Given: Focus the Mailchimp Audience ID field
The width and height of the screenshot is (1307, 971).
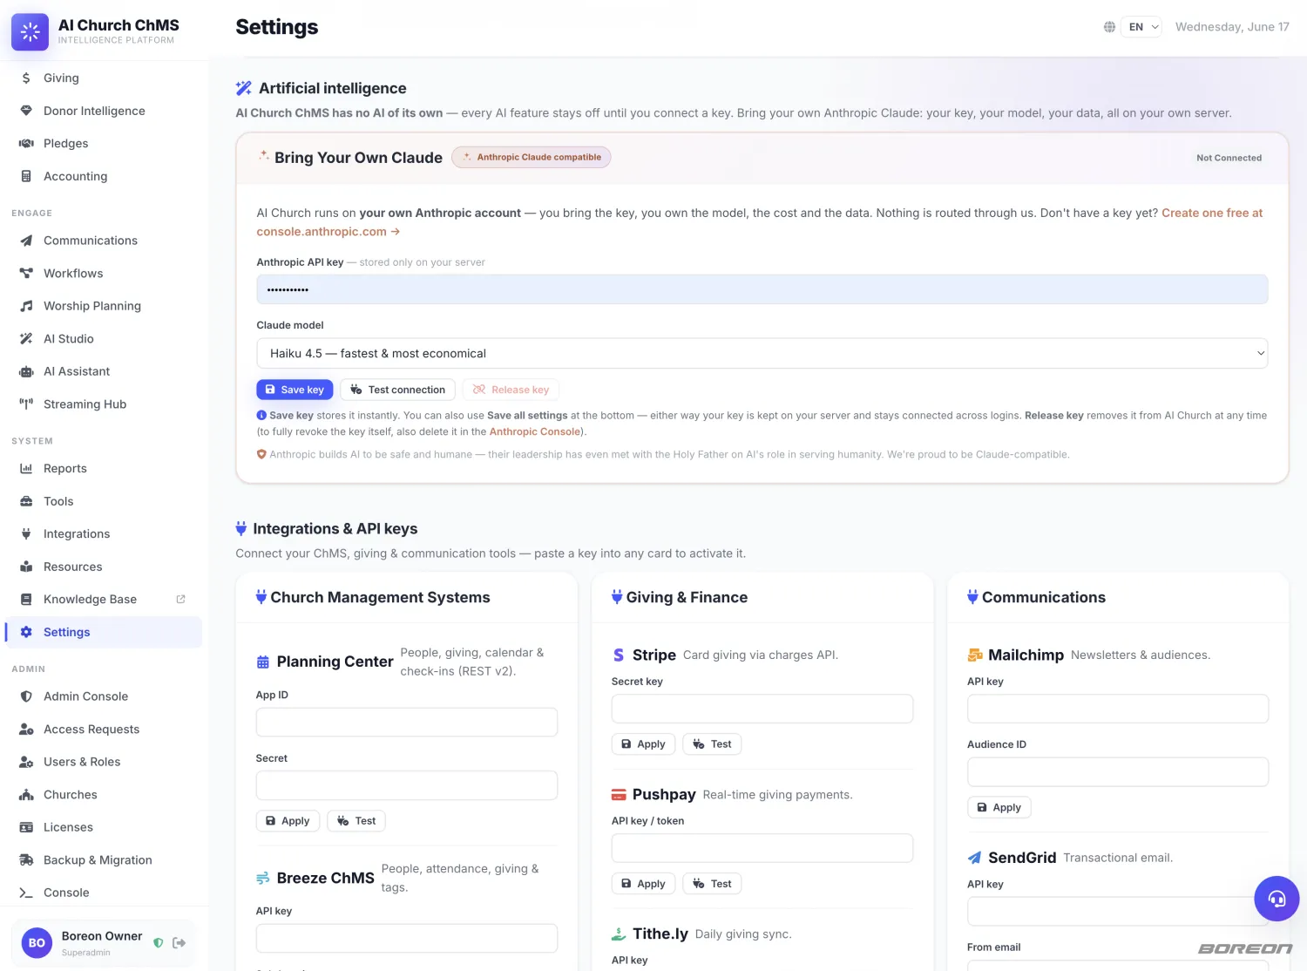Looking at the screenshot, I should (1118, 772).
